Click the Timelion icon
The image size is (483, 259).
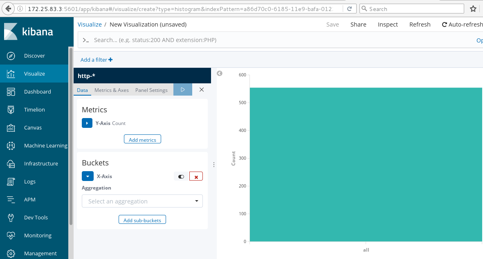[x=11, y=110]
